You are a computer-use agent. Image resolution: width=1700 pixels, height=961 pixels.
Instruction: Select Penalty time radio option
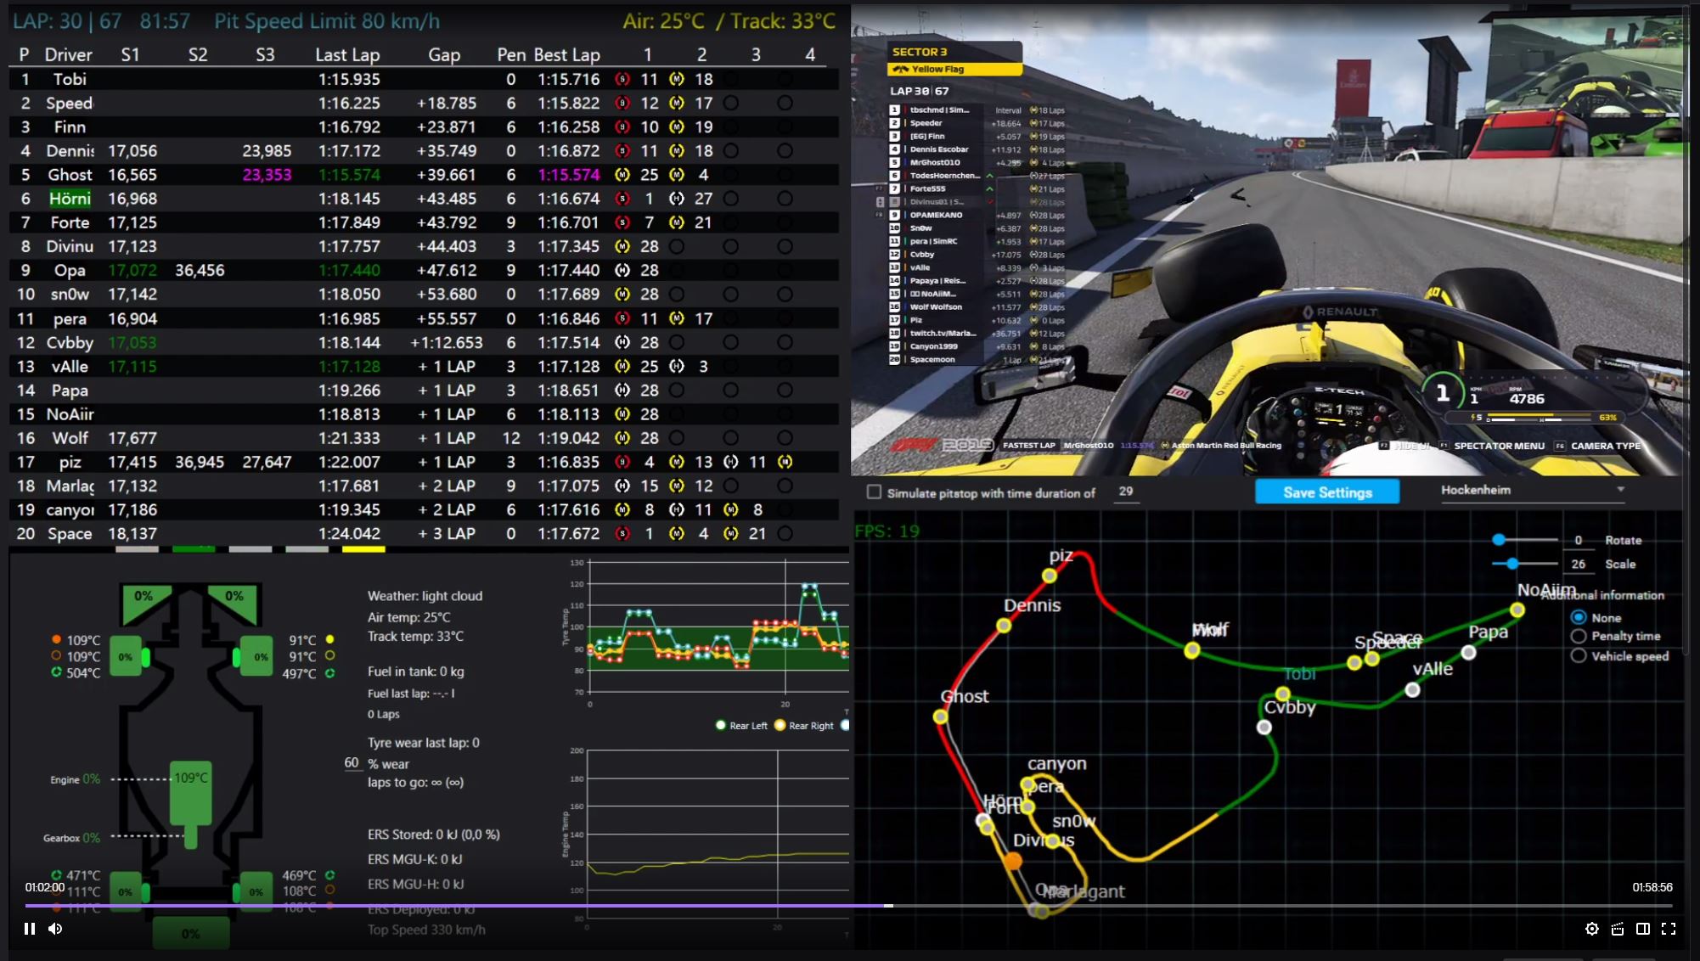pyautogui.click(x=1579, y=636)
